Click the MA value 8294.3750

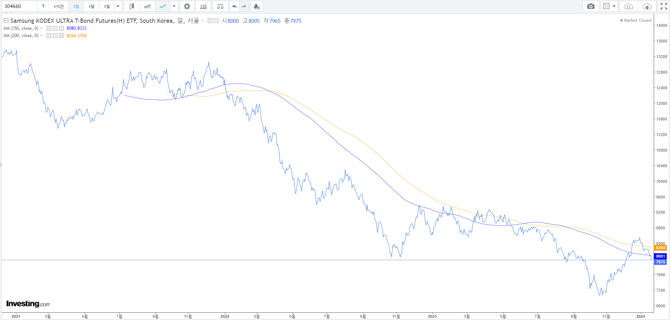coord(77,36)
